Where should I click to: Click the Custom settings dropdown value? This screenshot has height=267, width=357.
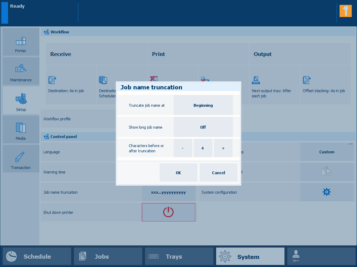point(326,152)
